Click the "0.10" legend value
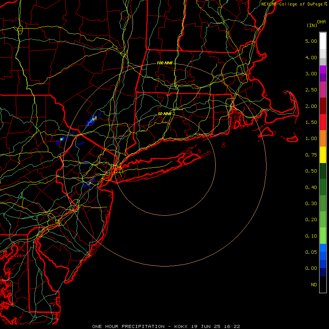Viewport: 329px width, 329px height. pyautogui.click(x=311, y=236)
